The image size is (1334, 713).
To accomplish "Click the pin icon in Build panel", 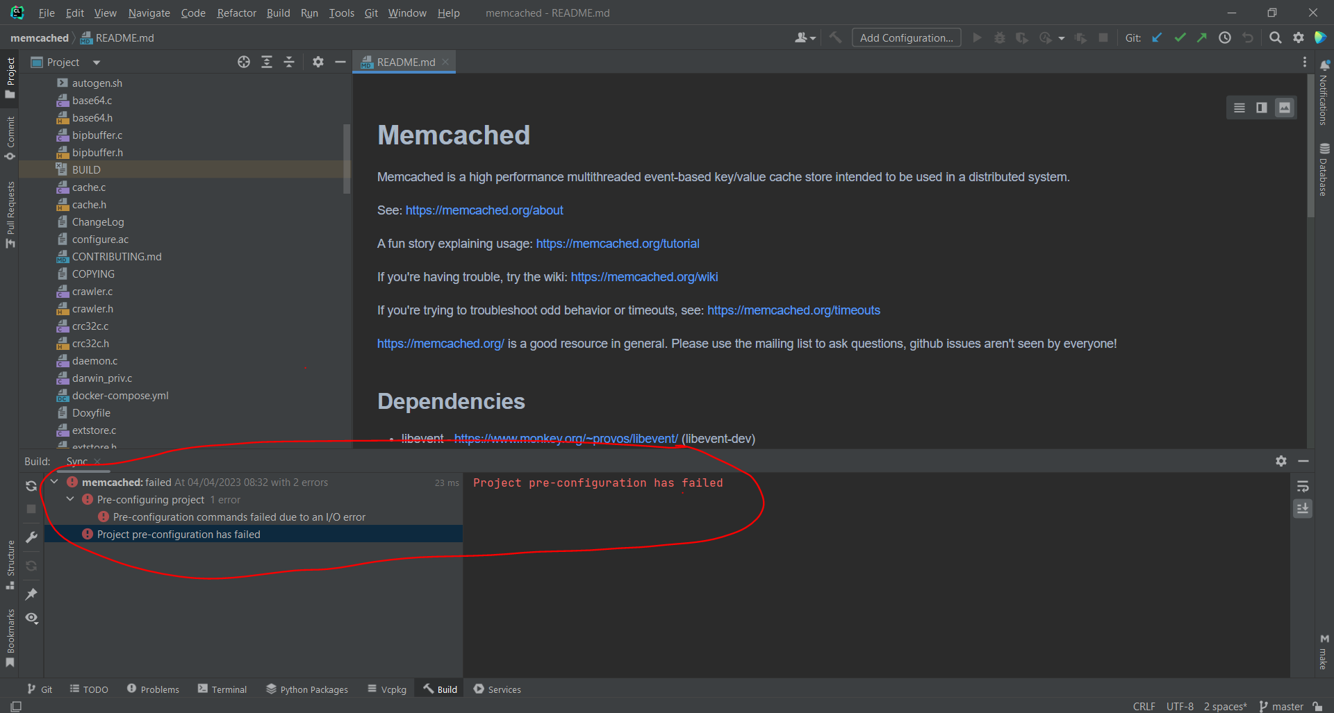I will (31, 594).
